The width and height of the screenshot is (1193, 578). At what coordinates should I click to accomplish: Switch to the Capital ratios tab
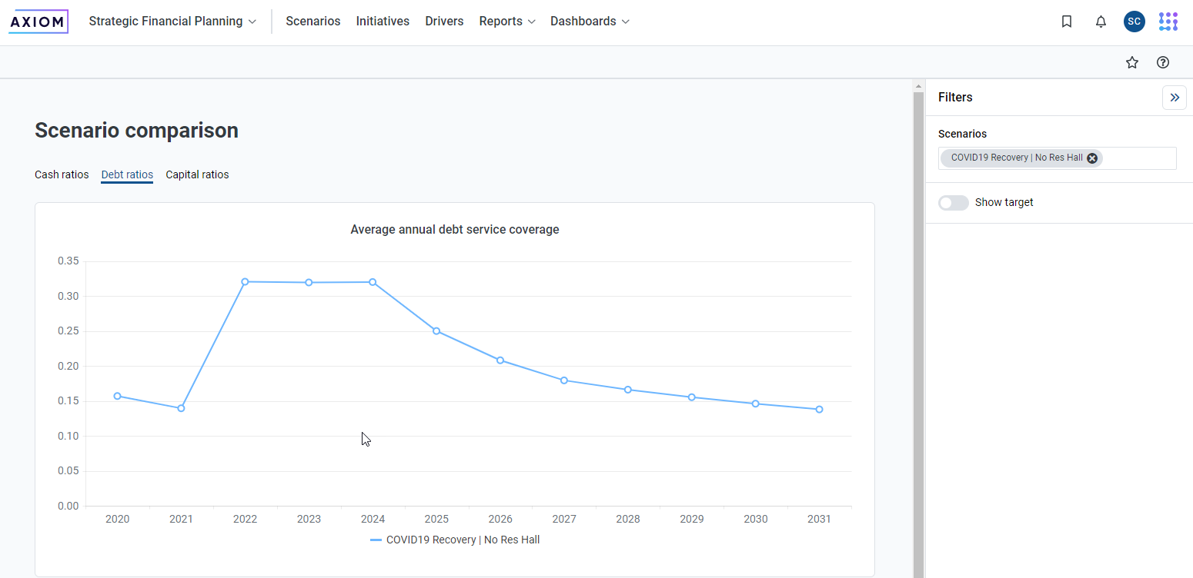197,174
